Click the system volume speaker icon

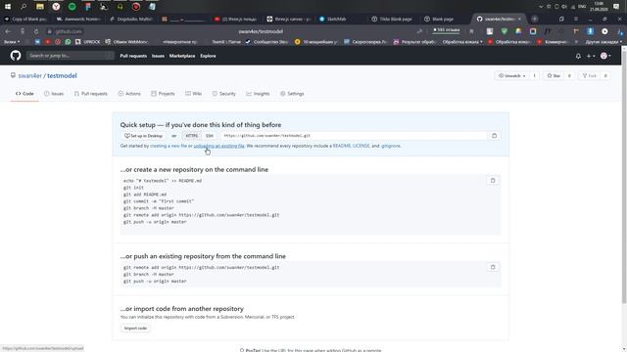point(564,7)
